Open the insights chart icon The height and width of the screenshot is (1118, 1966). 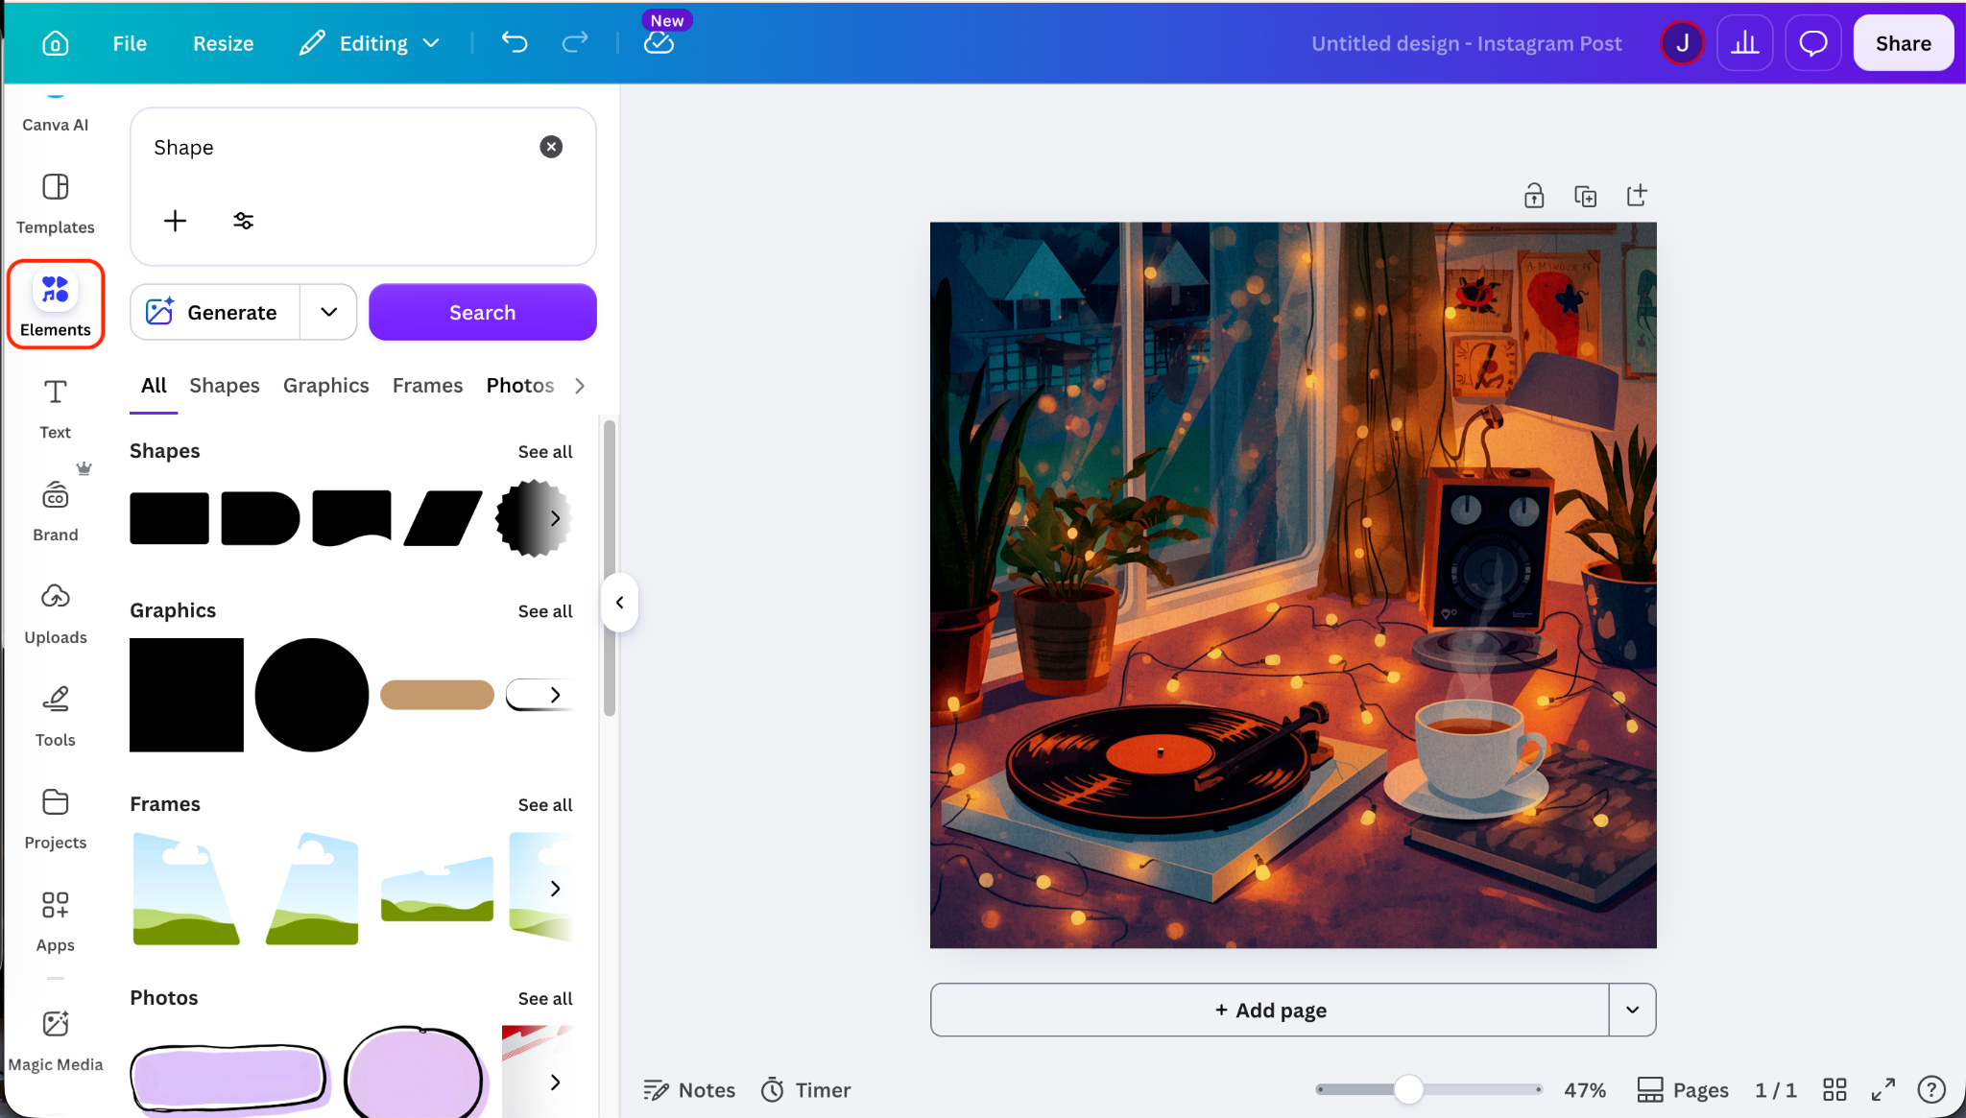click(1745, 43)
